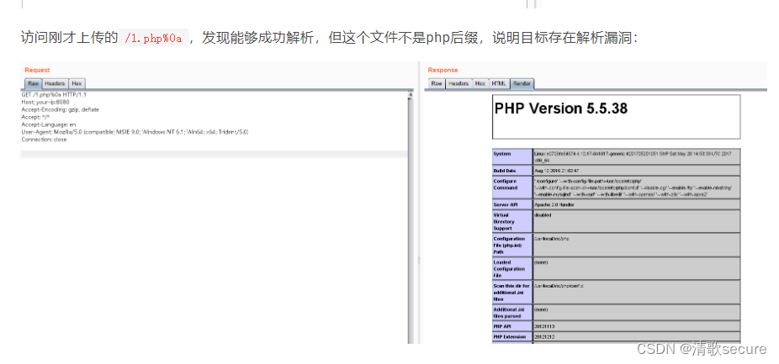Click the 'Response' panel title
The image size is (779, 364).
pos(442,70)
